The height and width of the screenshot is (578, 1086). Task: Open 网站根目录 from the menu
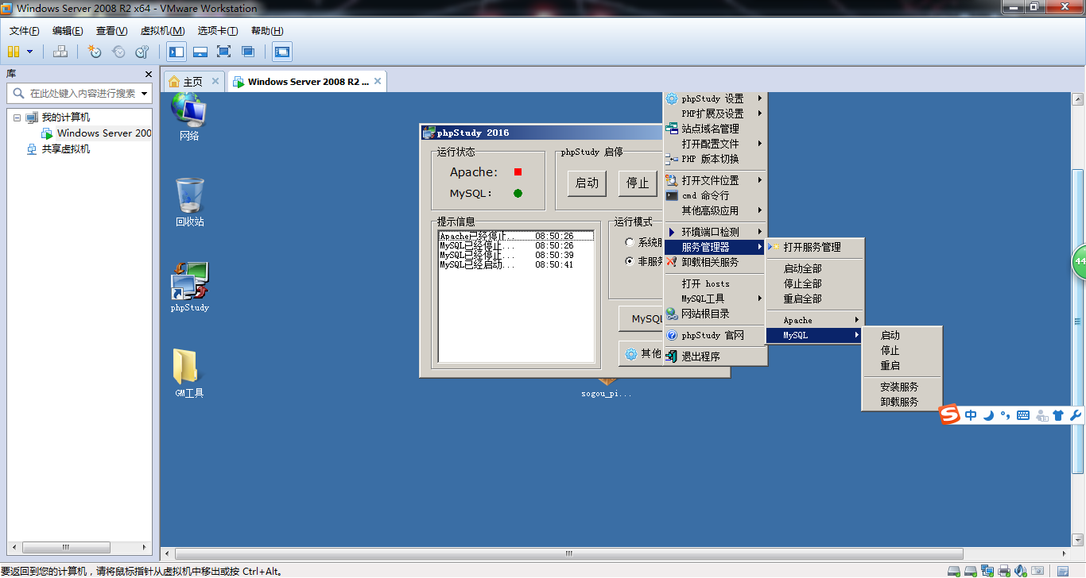[716, 314]
